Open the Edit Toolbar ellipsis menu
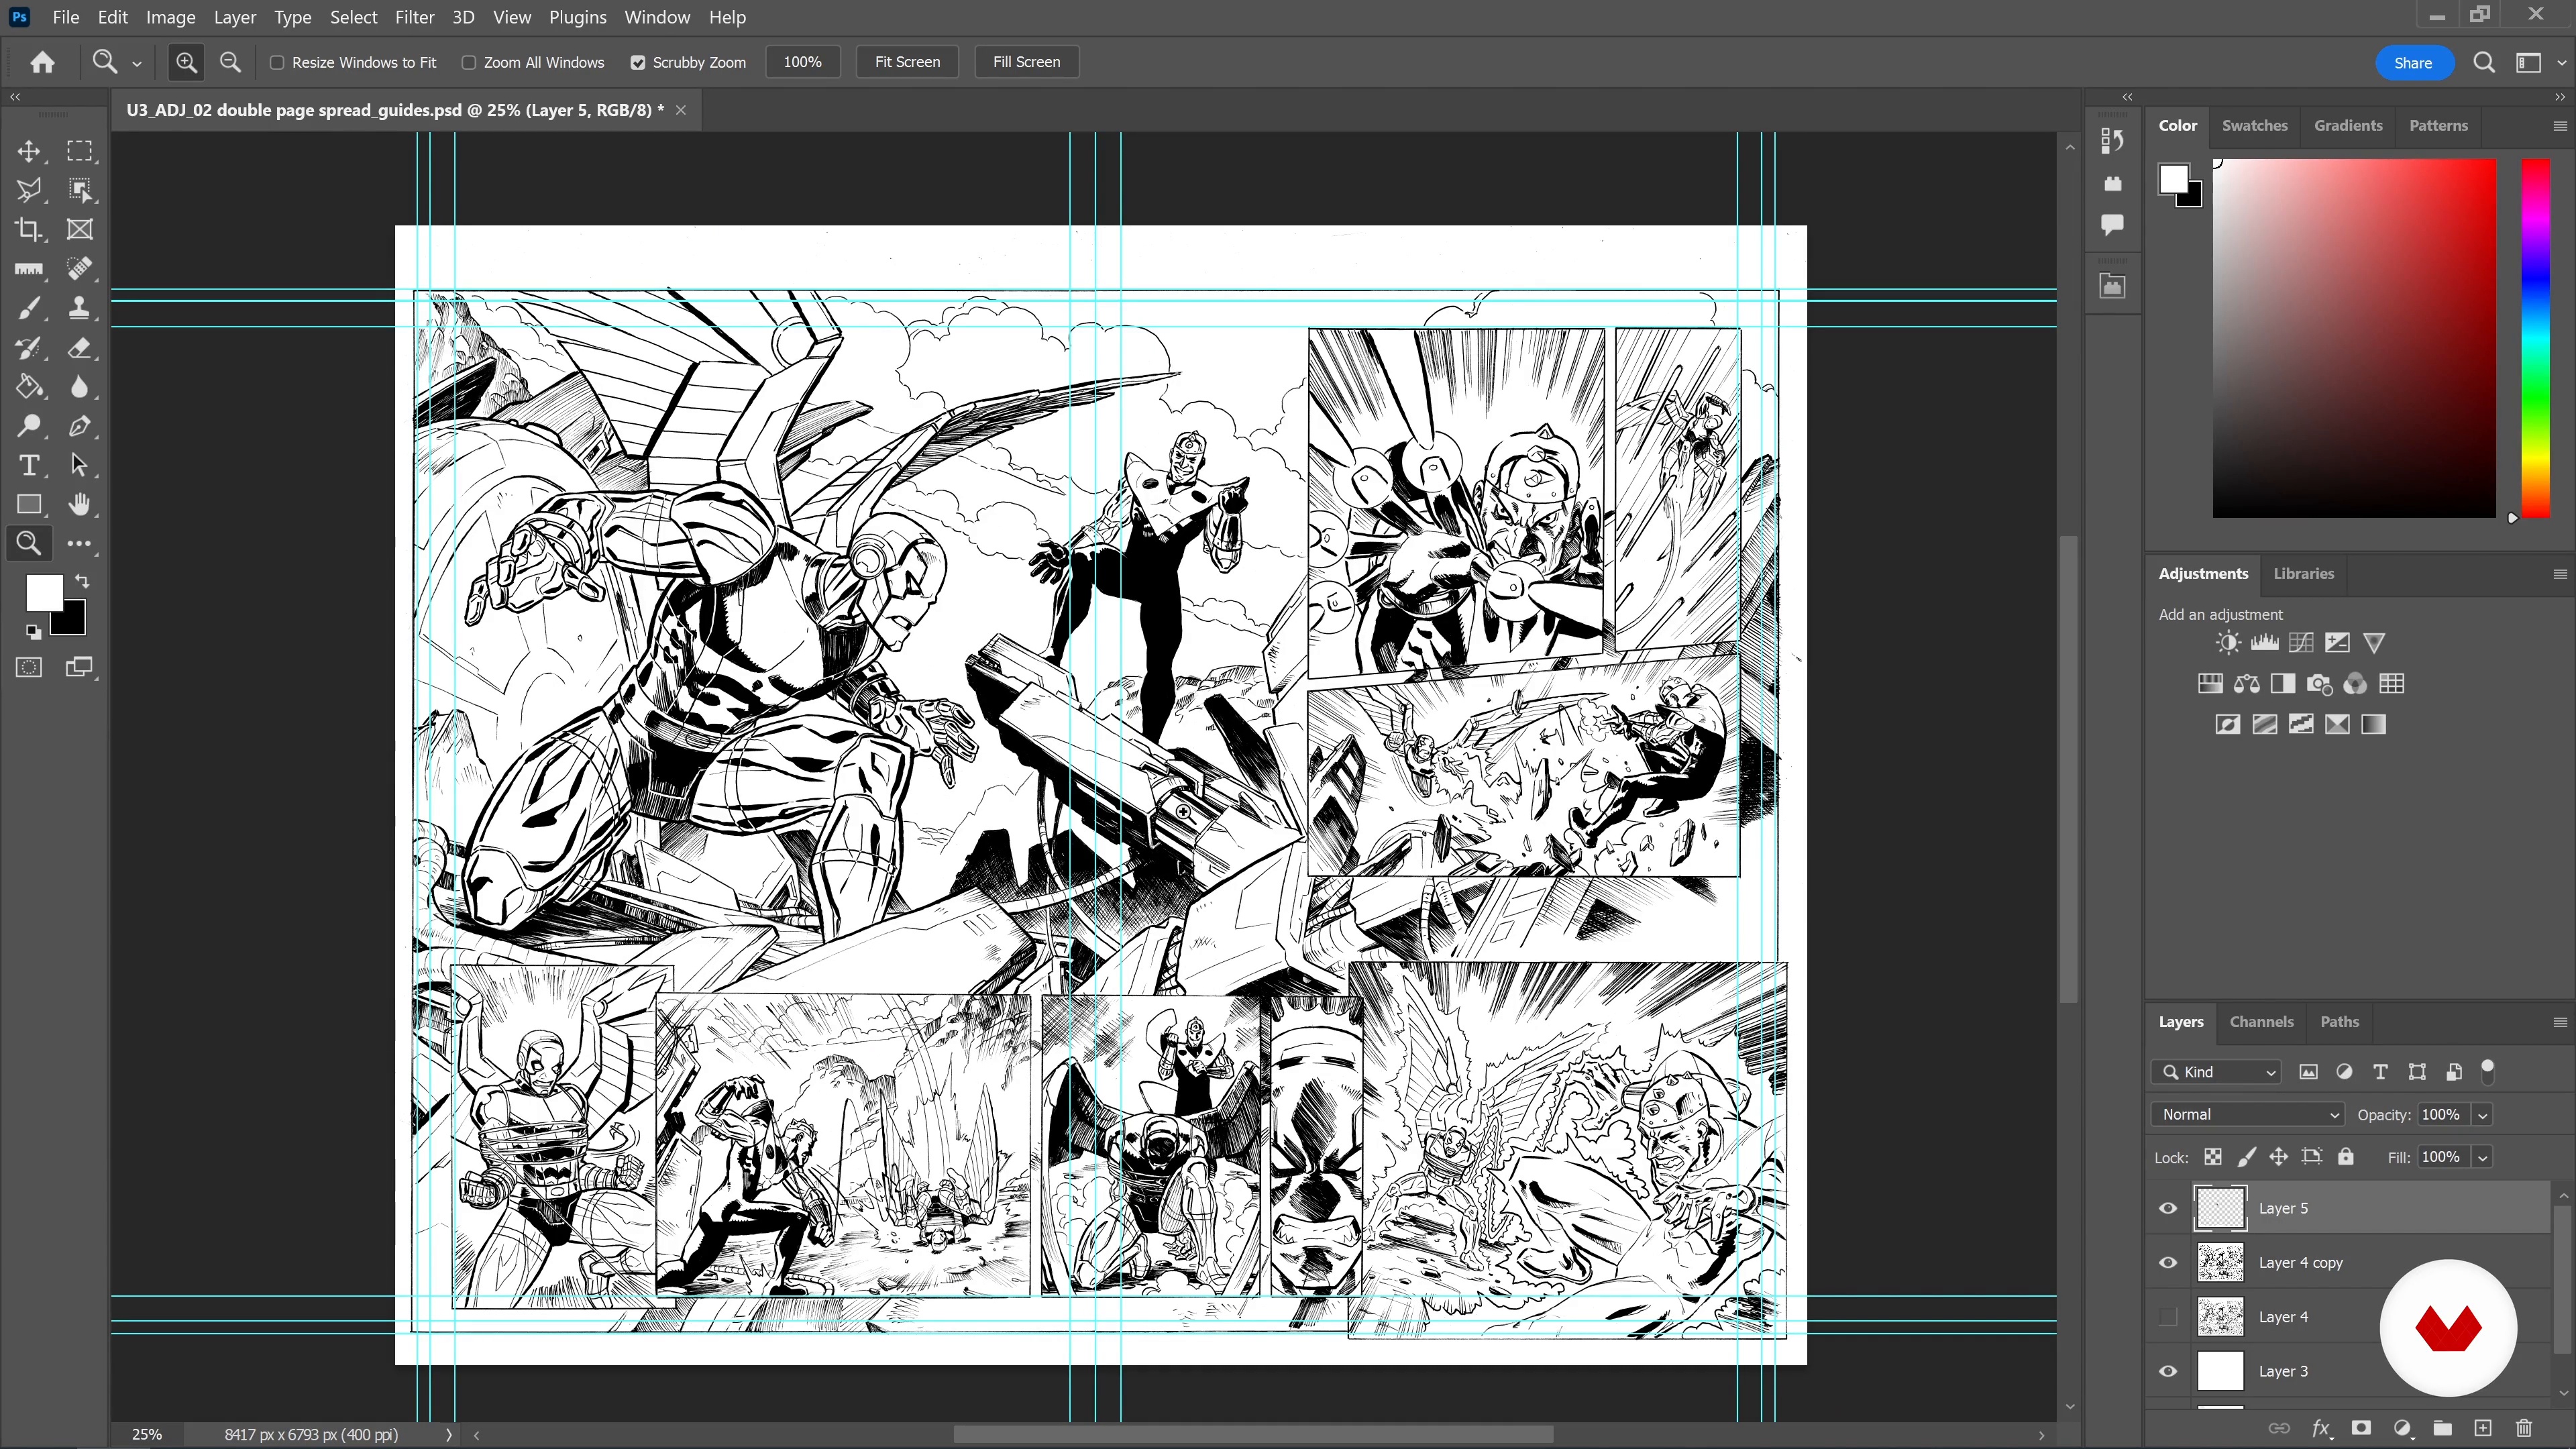Viewport: 2576px width, 1449px height. (79, 544)
